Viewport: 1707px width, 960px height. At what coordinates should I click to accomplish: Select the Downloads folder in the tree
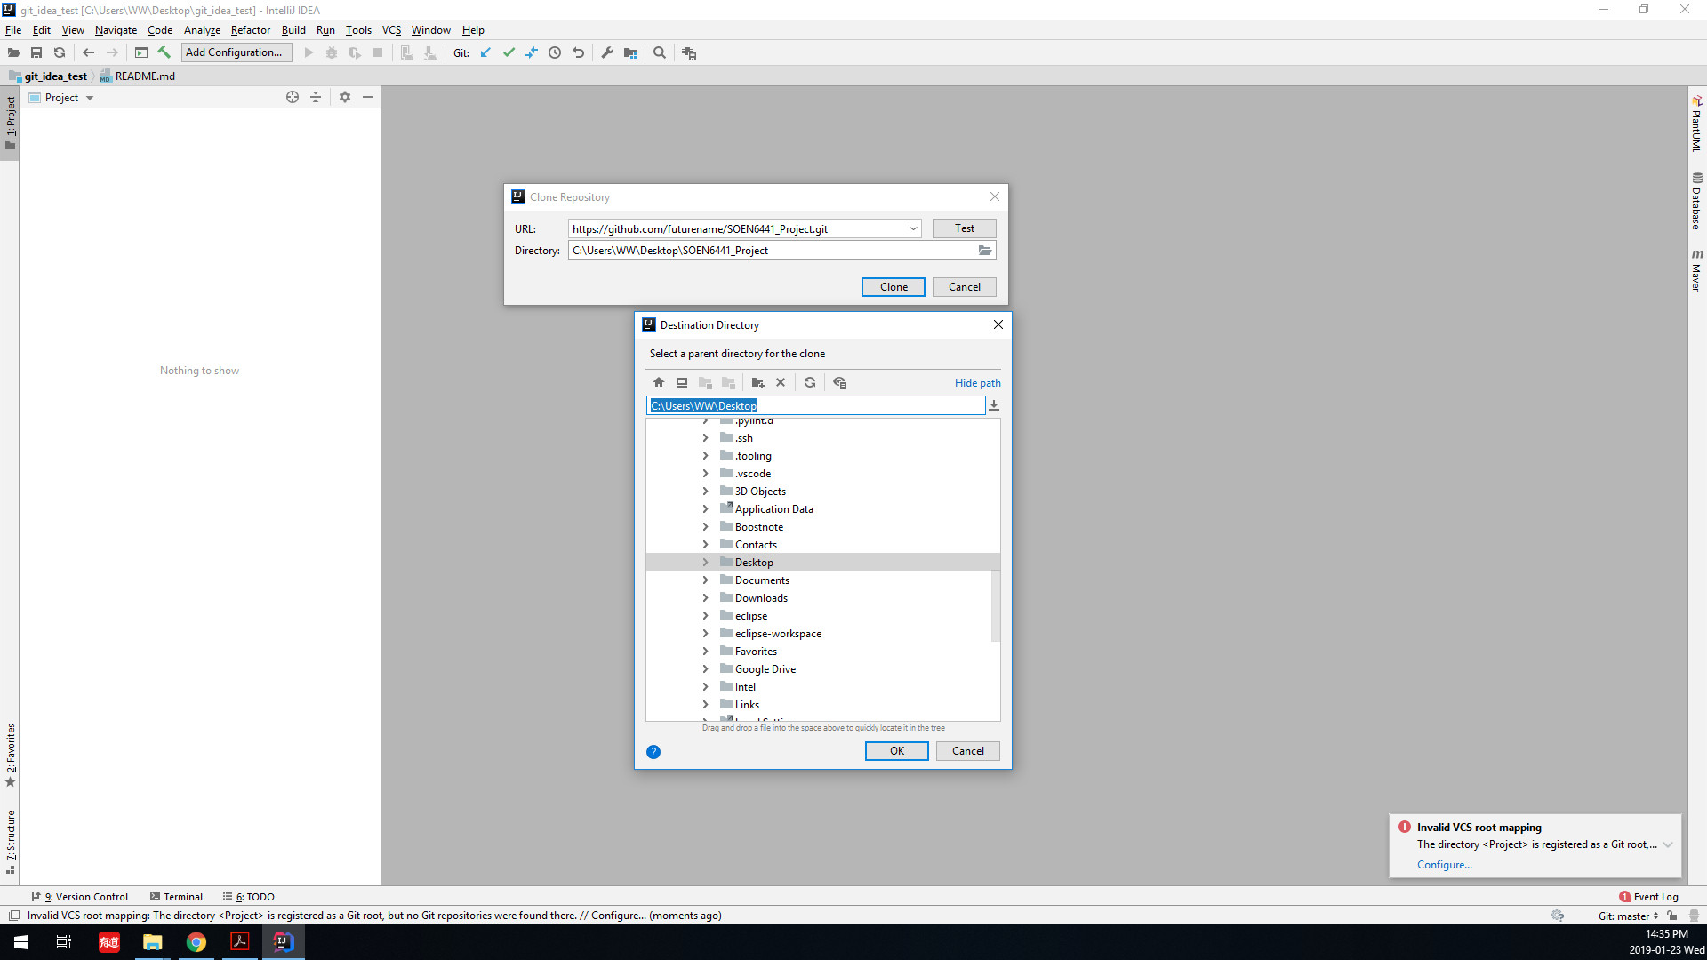pyautogui.click(x=761, y=598)
